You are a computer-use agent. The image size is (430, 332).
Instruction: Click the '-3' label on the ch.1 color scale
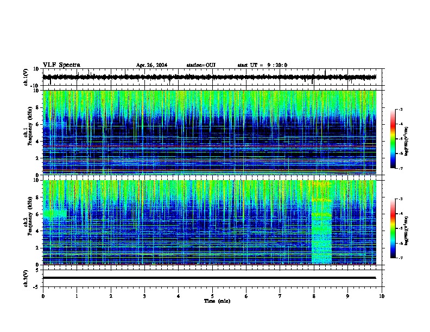point(400,109)
